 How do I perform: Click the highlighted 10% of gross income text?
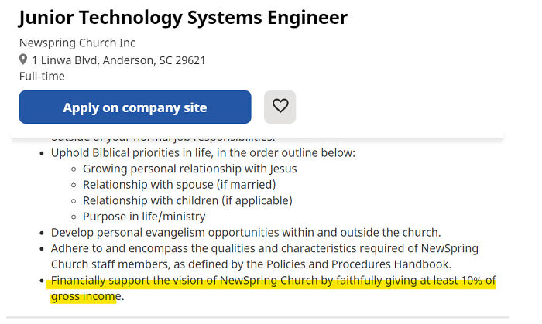coord(273,288)
